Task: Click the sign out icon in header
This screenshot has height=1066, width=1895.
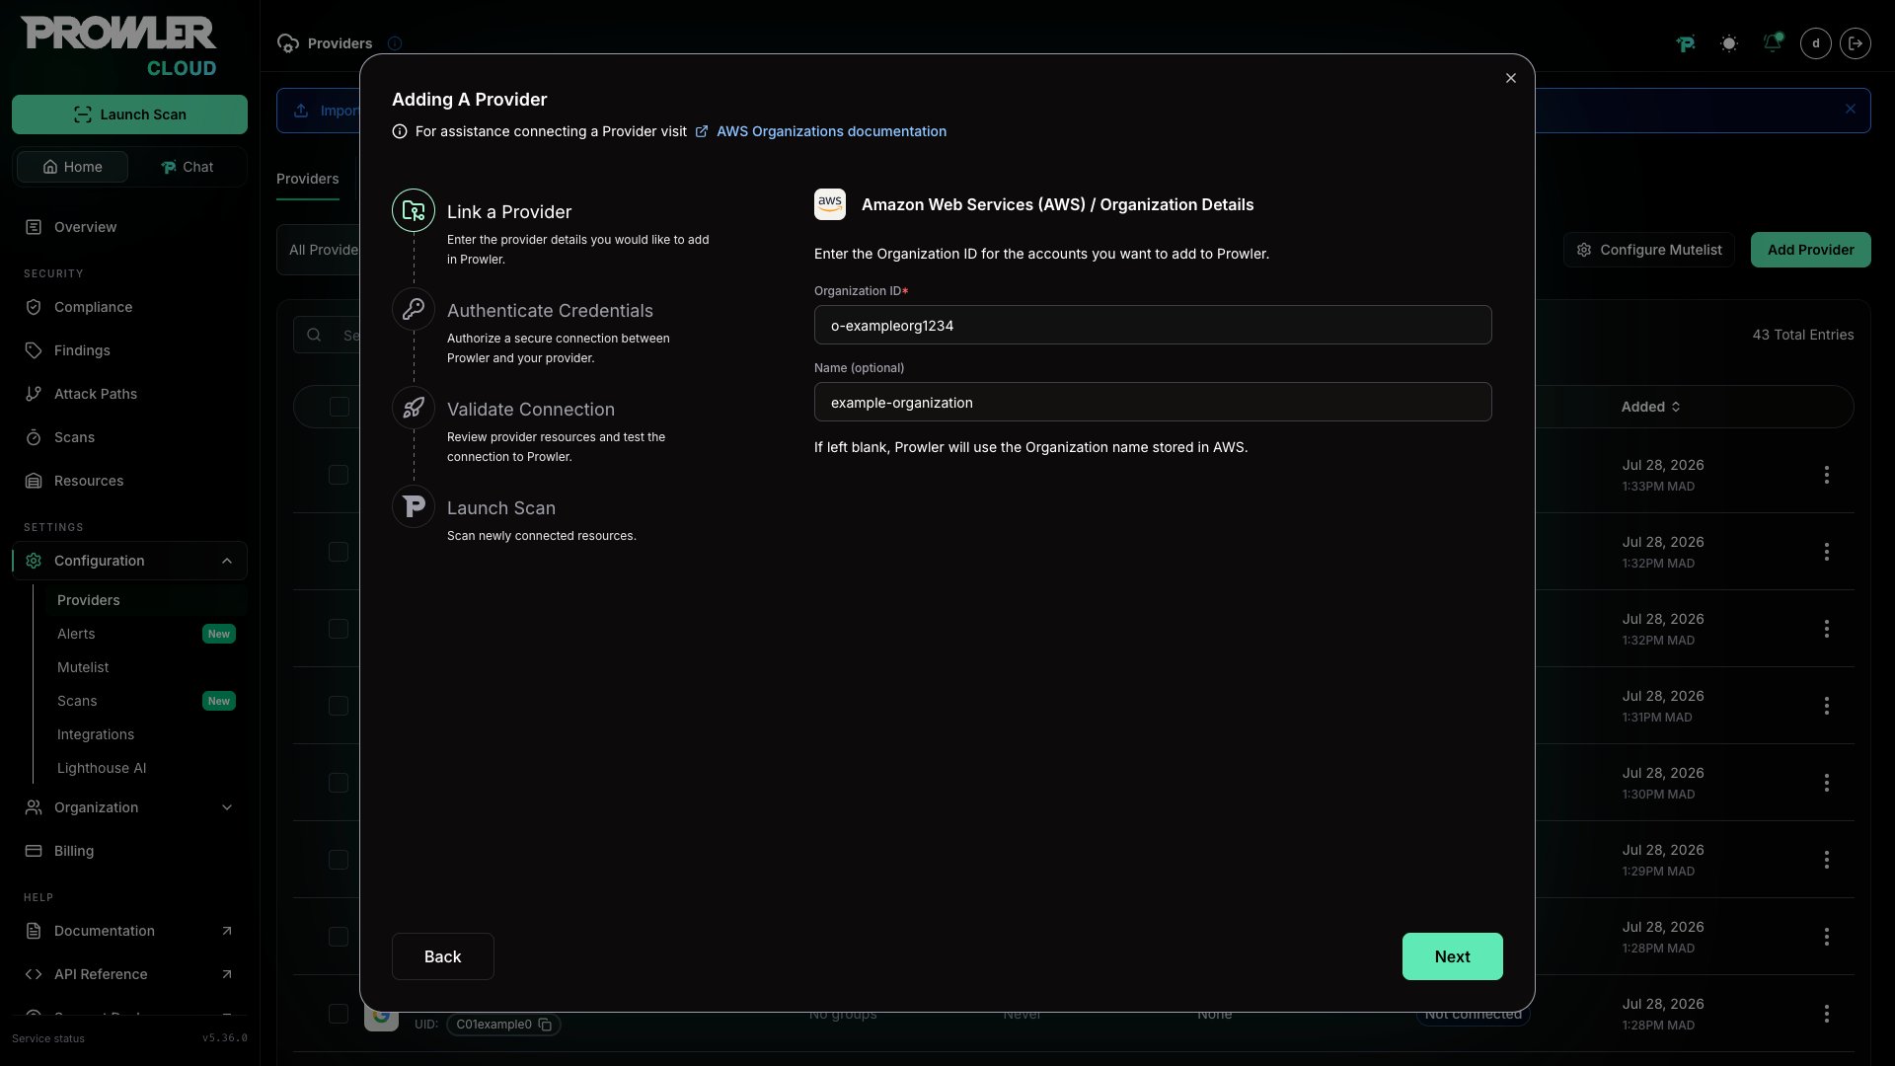Action: [x=1856, y=43]
